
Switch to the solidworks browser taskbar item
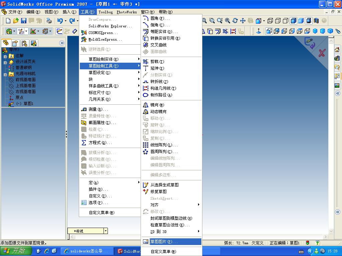click(x=87, y=251)
